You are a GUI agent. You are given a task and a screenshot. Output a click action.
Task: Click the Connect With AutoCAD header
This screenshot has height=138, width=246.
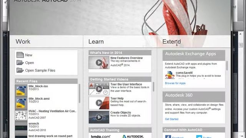click(194, 130)
